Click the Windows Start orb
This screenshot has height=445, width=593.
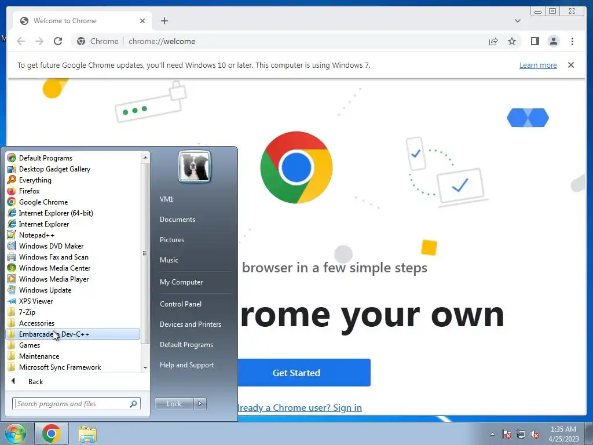[14, 433]
